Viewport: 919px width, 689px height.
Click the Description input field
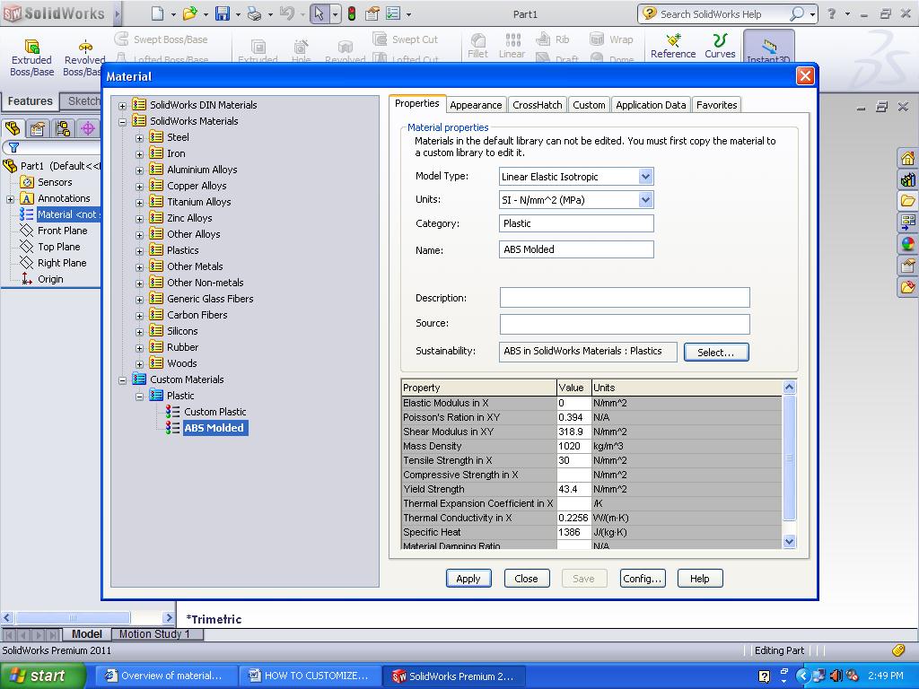click(625, 298)
